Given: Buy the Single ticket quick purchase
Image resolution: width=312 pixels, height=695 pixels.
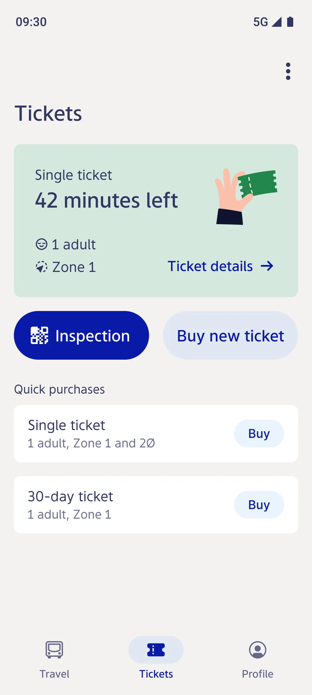Looking at the screenshot, I should [x=259, y=434].
